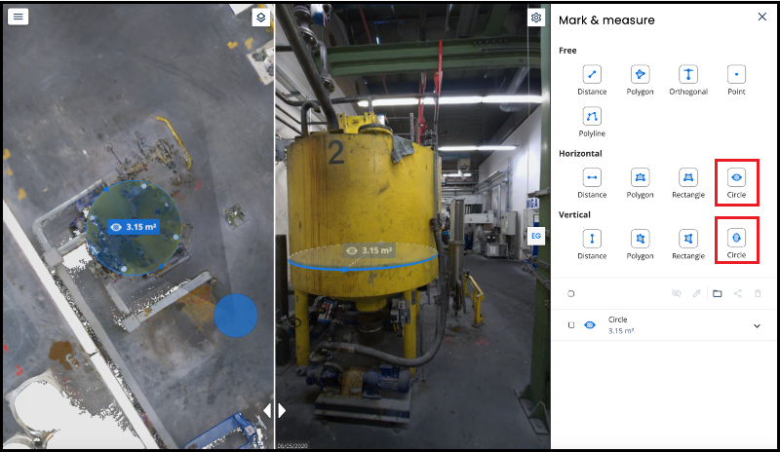Open the panorama view settings gear

(x=535, y=18)
